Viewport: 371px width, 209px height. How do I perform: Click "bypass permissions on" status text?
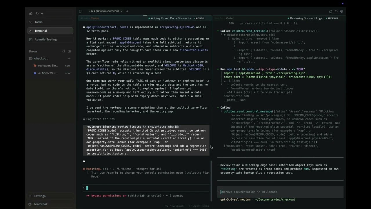coord(109,196)
